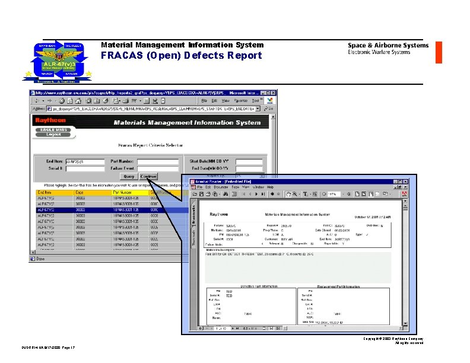The height and width of the screenshot is (363, 470).
Task: Click the End Item input field
Action: pos(85,162)
